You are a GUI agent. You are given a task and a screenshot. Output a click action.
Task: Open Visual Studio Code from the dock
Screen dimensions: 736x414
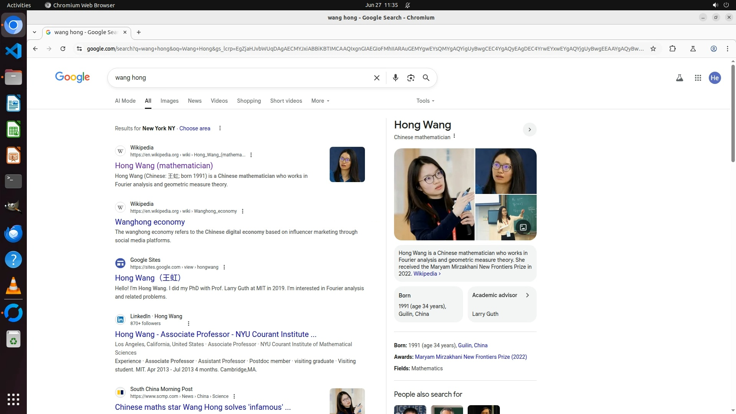pyautogui.click(x=13, y=51)
